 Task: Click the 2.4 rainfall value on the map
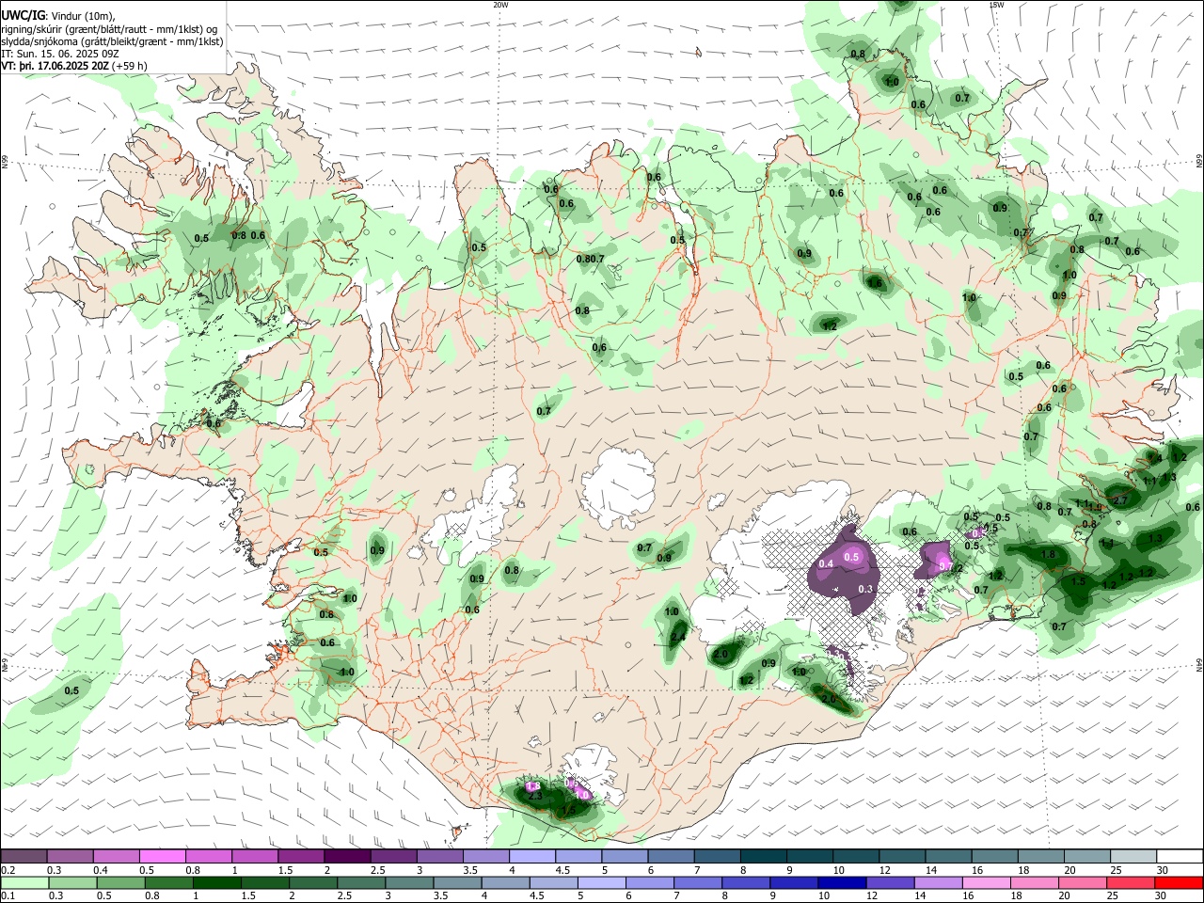[x=678, y=638]
